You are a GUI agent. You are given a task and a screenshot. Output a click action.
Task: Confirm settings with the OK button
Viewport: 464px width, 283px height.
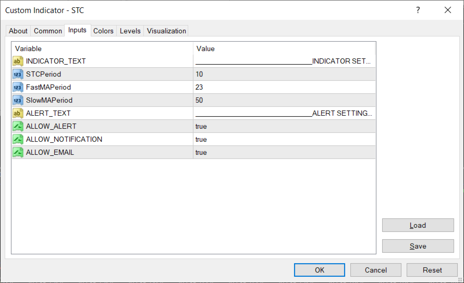point(320,270)
